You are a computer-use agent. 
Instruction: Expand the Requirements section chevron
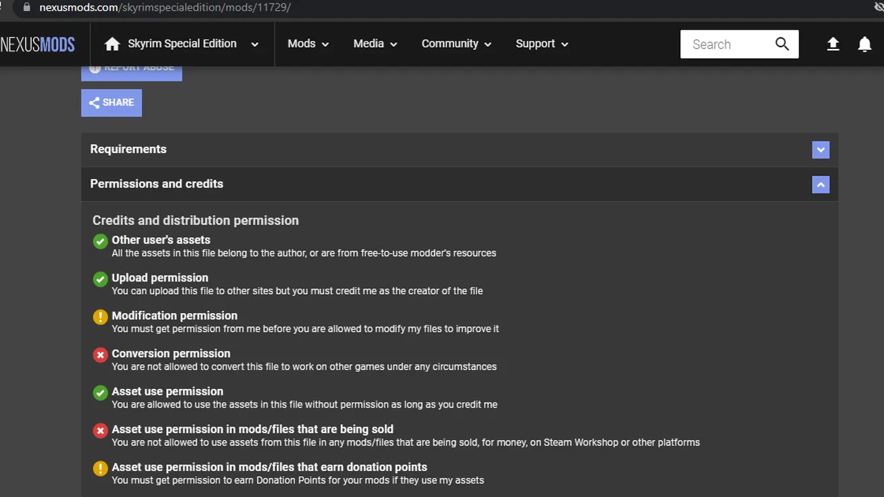click(820, 150)
